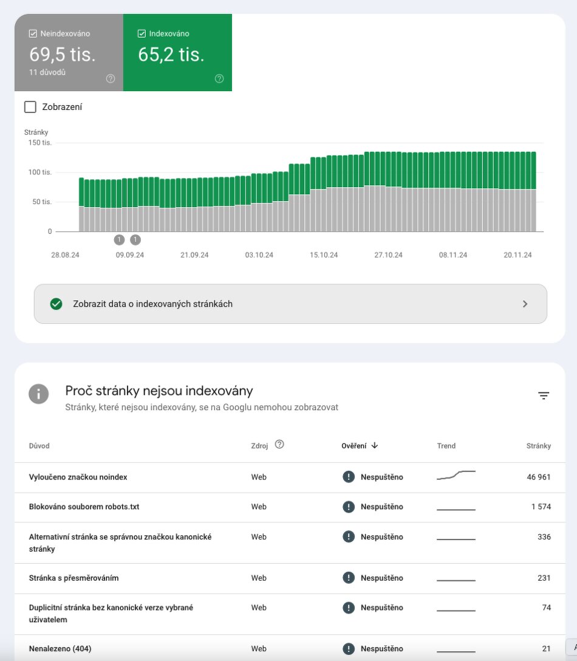
Task: Click help icon in Indexováno card
Action: [219, 78]
